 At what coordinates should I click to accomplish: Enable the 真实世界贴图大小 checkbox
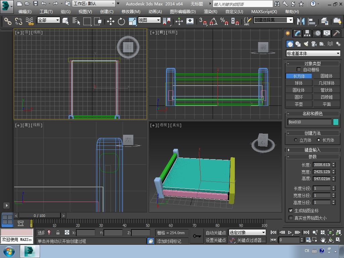point(291,218)
